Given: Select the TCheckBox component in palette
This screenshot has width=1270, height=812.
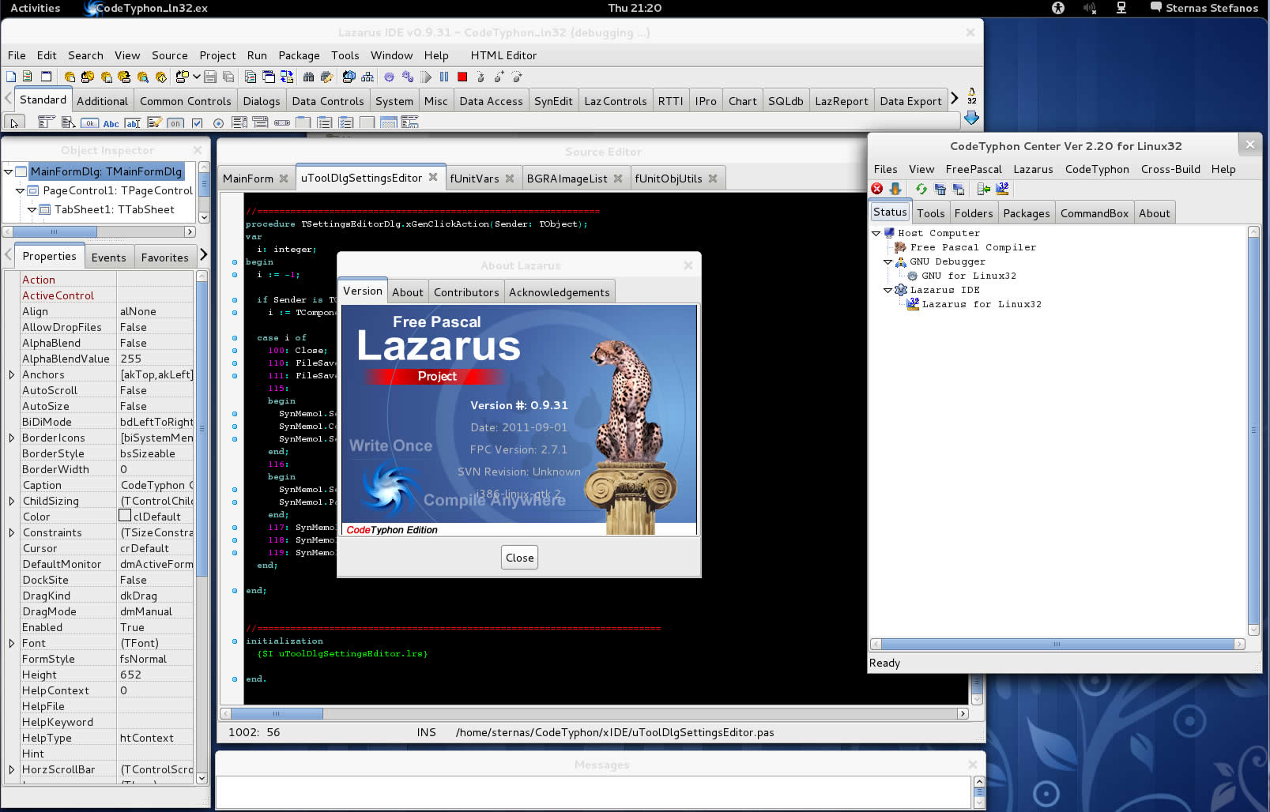Looking at the screenshot, I should tap(197, 122).
